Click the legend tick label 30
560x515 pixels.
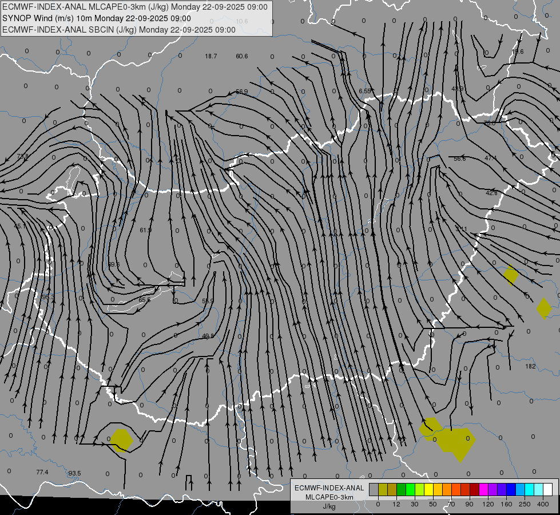click(x=415, y=504)
